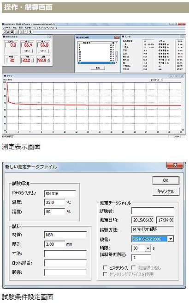189x303 pixels.
Task: Click the measurement results list scrollbar
Action: coord(116,53)
